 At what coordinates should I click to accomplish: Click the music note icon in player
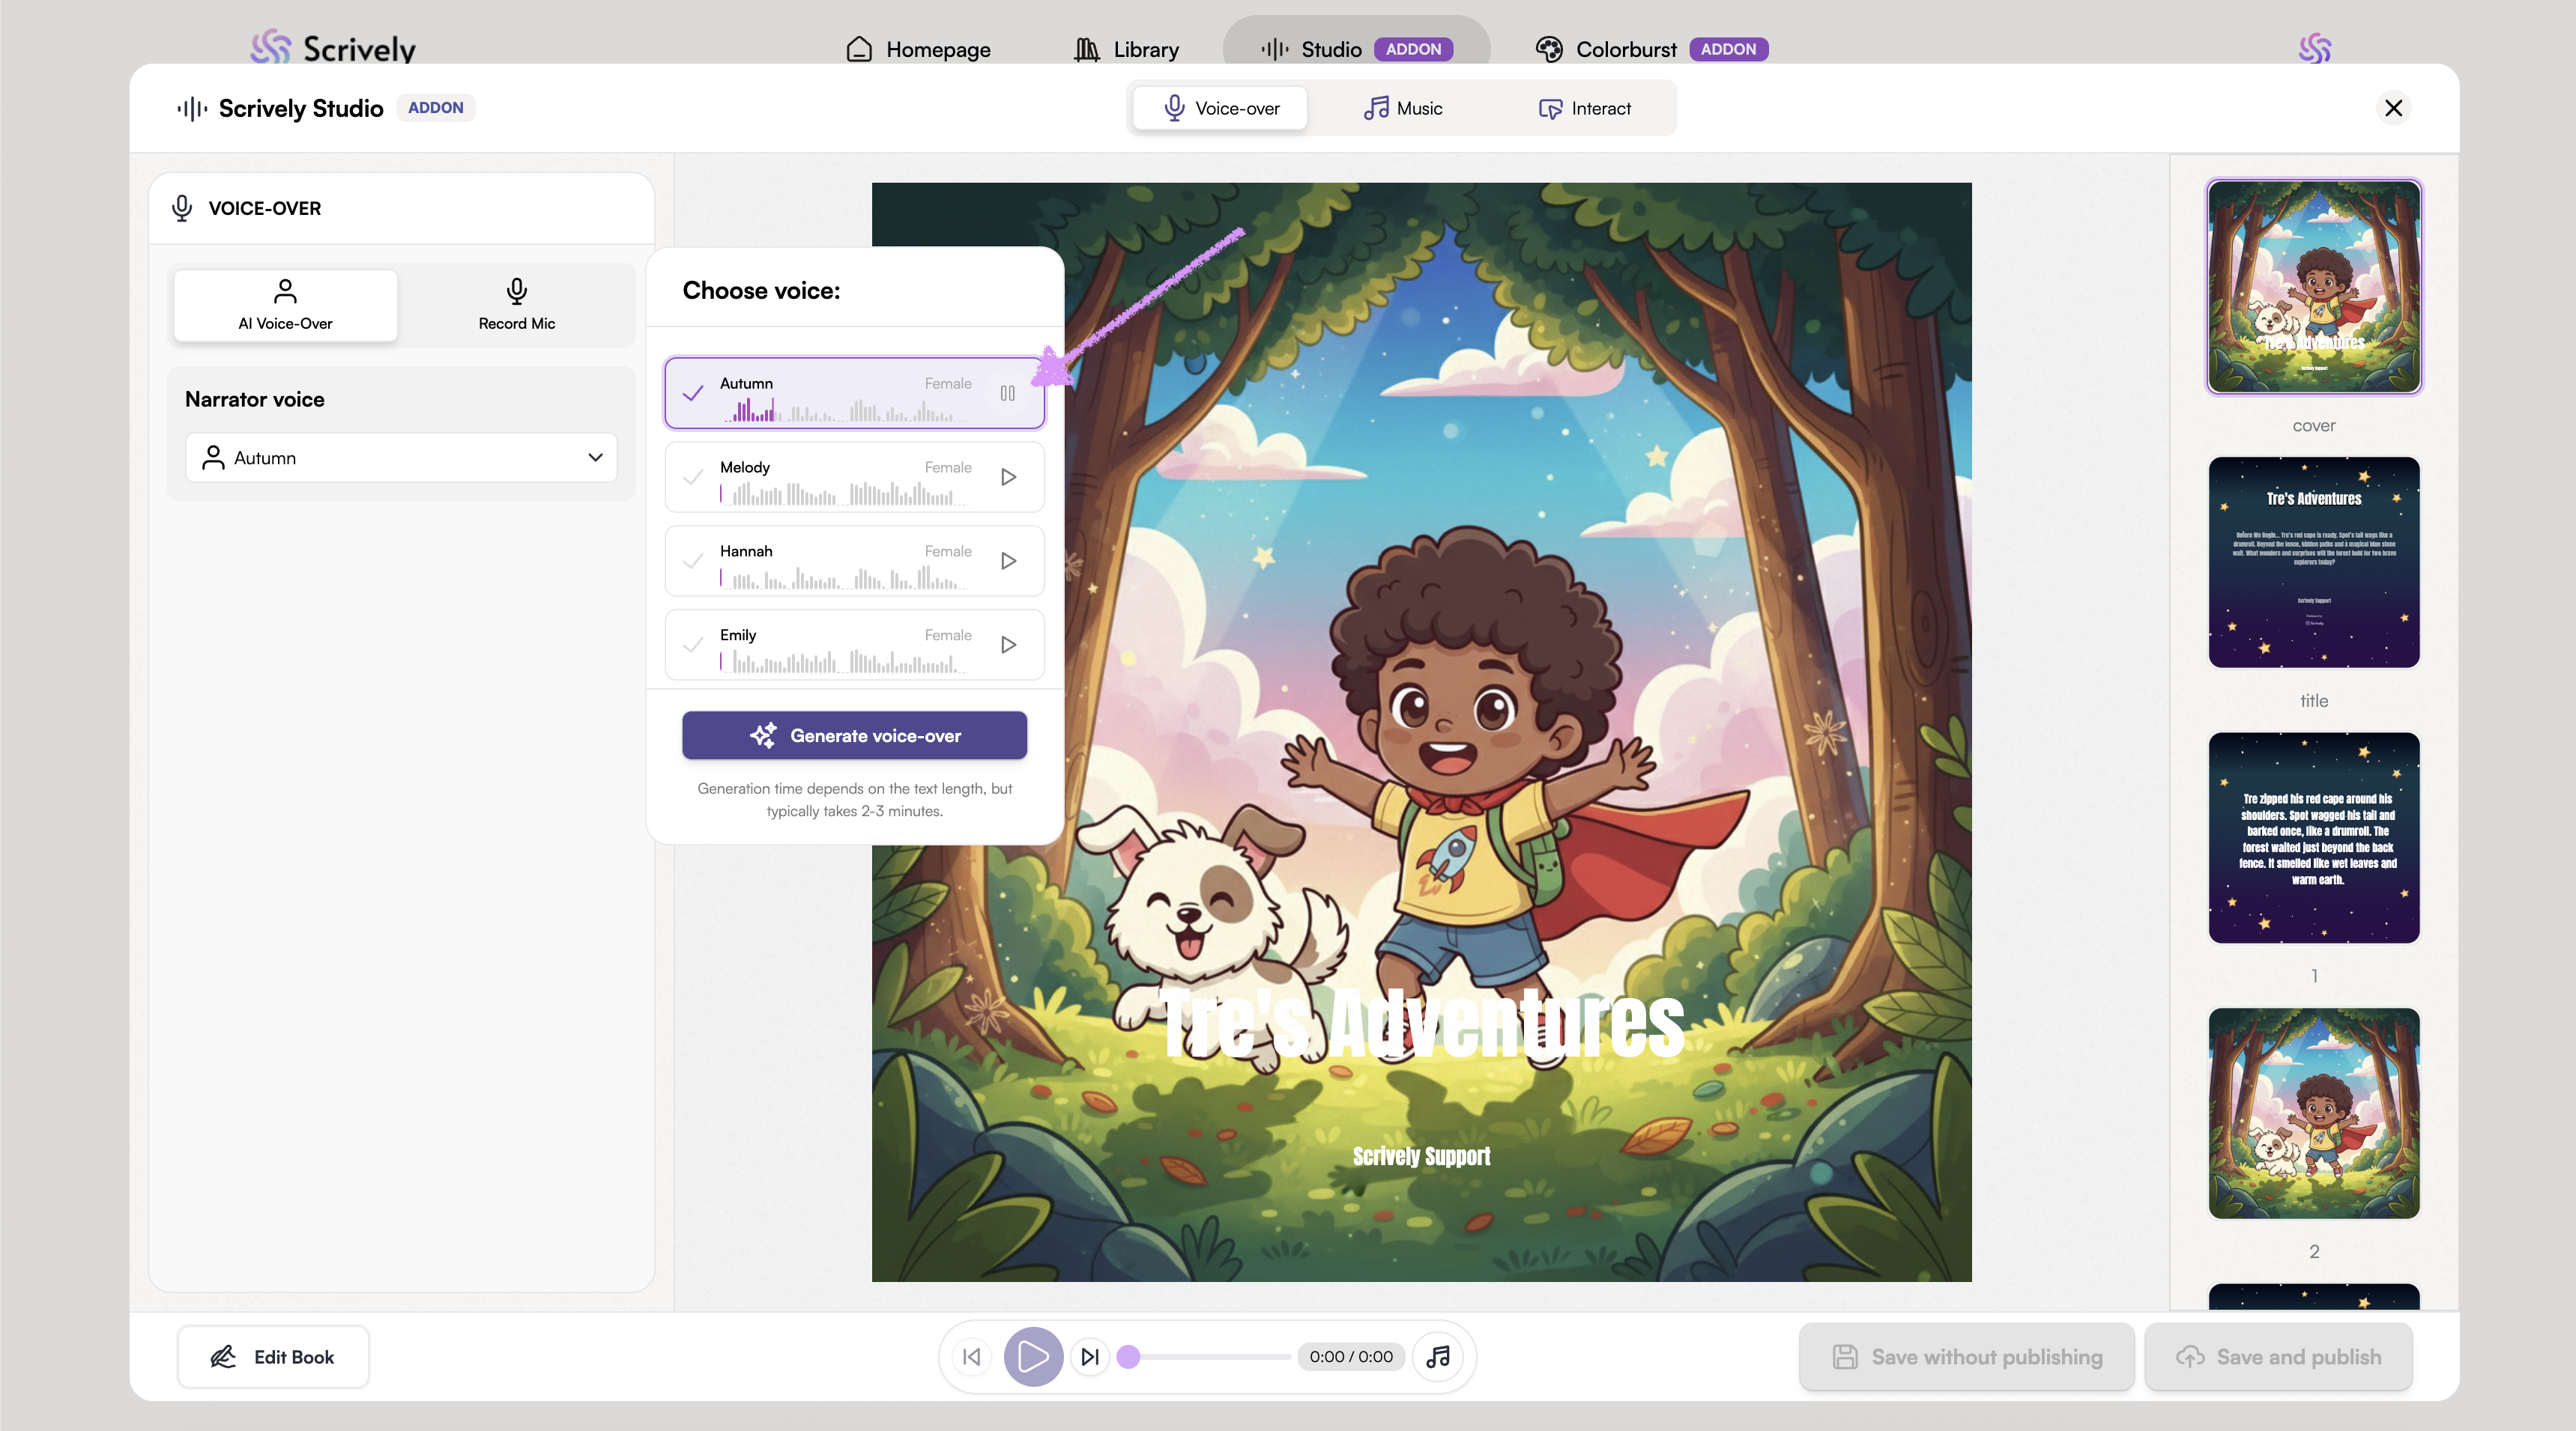(x=1438, y=1357)
